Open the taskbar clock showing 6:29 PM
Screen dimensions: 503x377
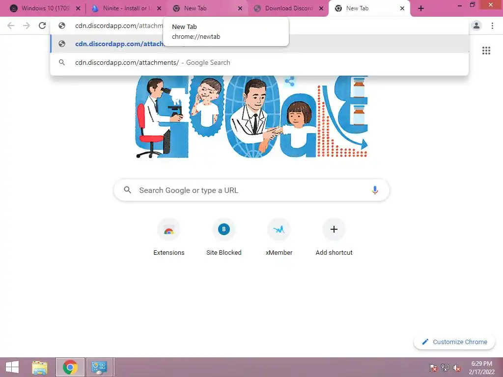coord(481,368)
